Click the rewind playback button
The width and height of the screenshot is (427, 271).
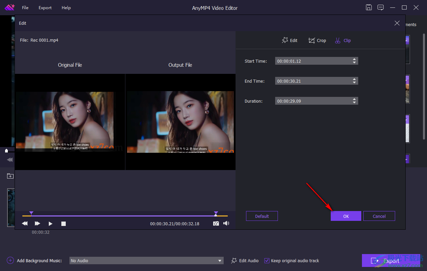click(25, 224)
